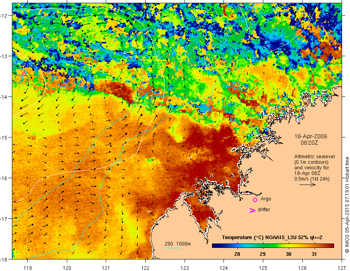
Task: Click the longitude axis label 124
Action: (x=224, y=268)
